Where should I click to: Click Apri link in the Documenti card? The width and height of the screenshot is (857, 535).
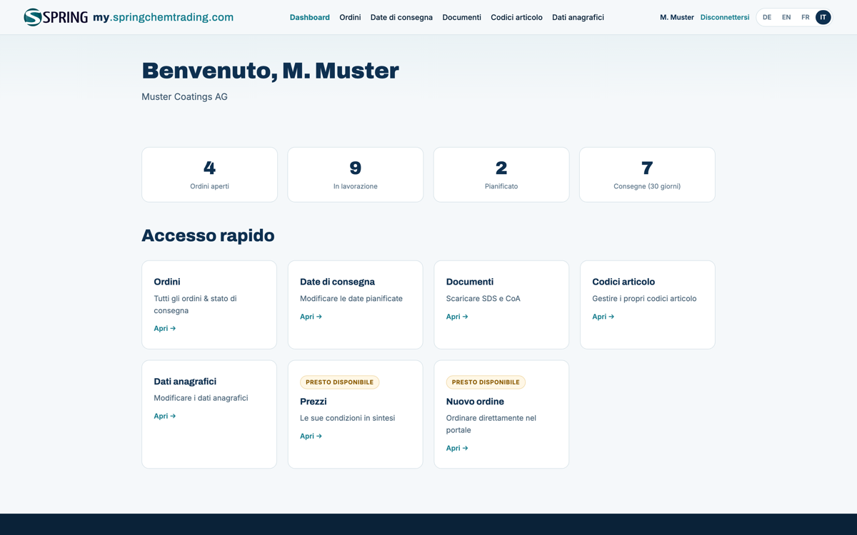pos(457,316)
